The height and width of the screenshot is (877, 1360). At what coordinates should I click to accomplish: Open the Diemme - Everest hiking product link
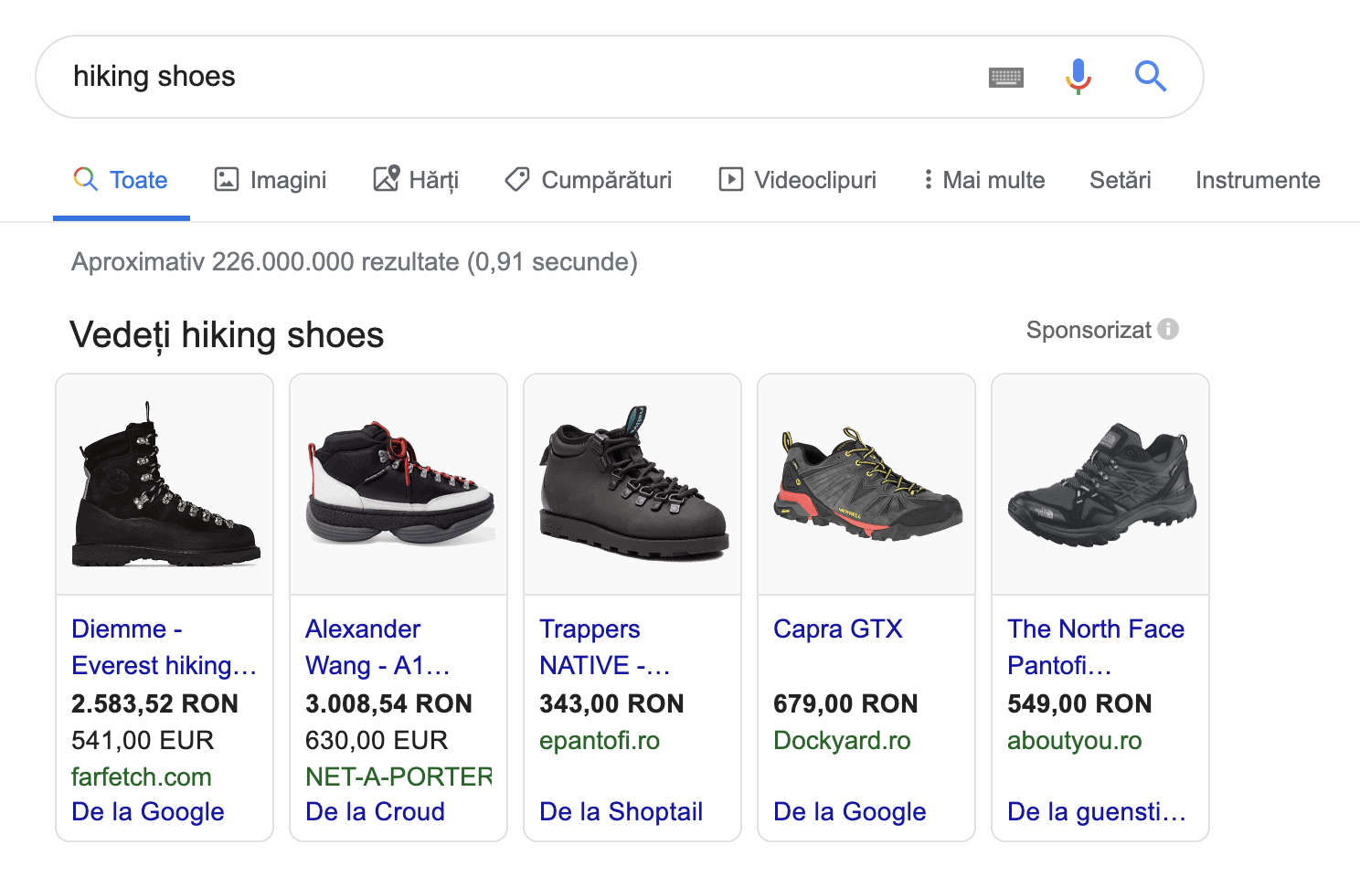[x=165, y=647]
